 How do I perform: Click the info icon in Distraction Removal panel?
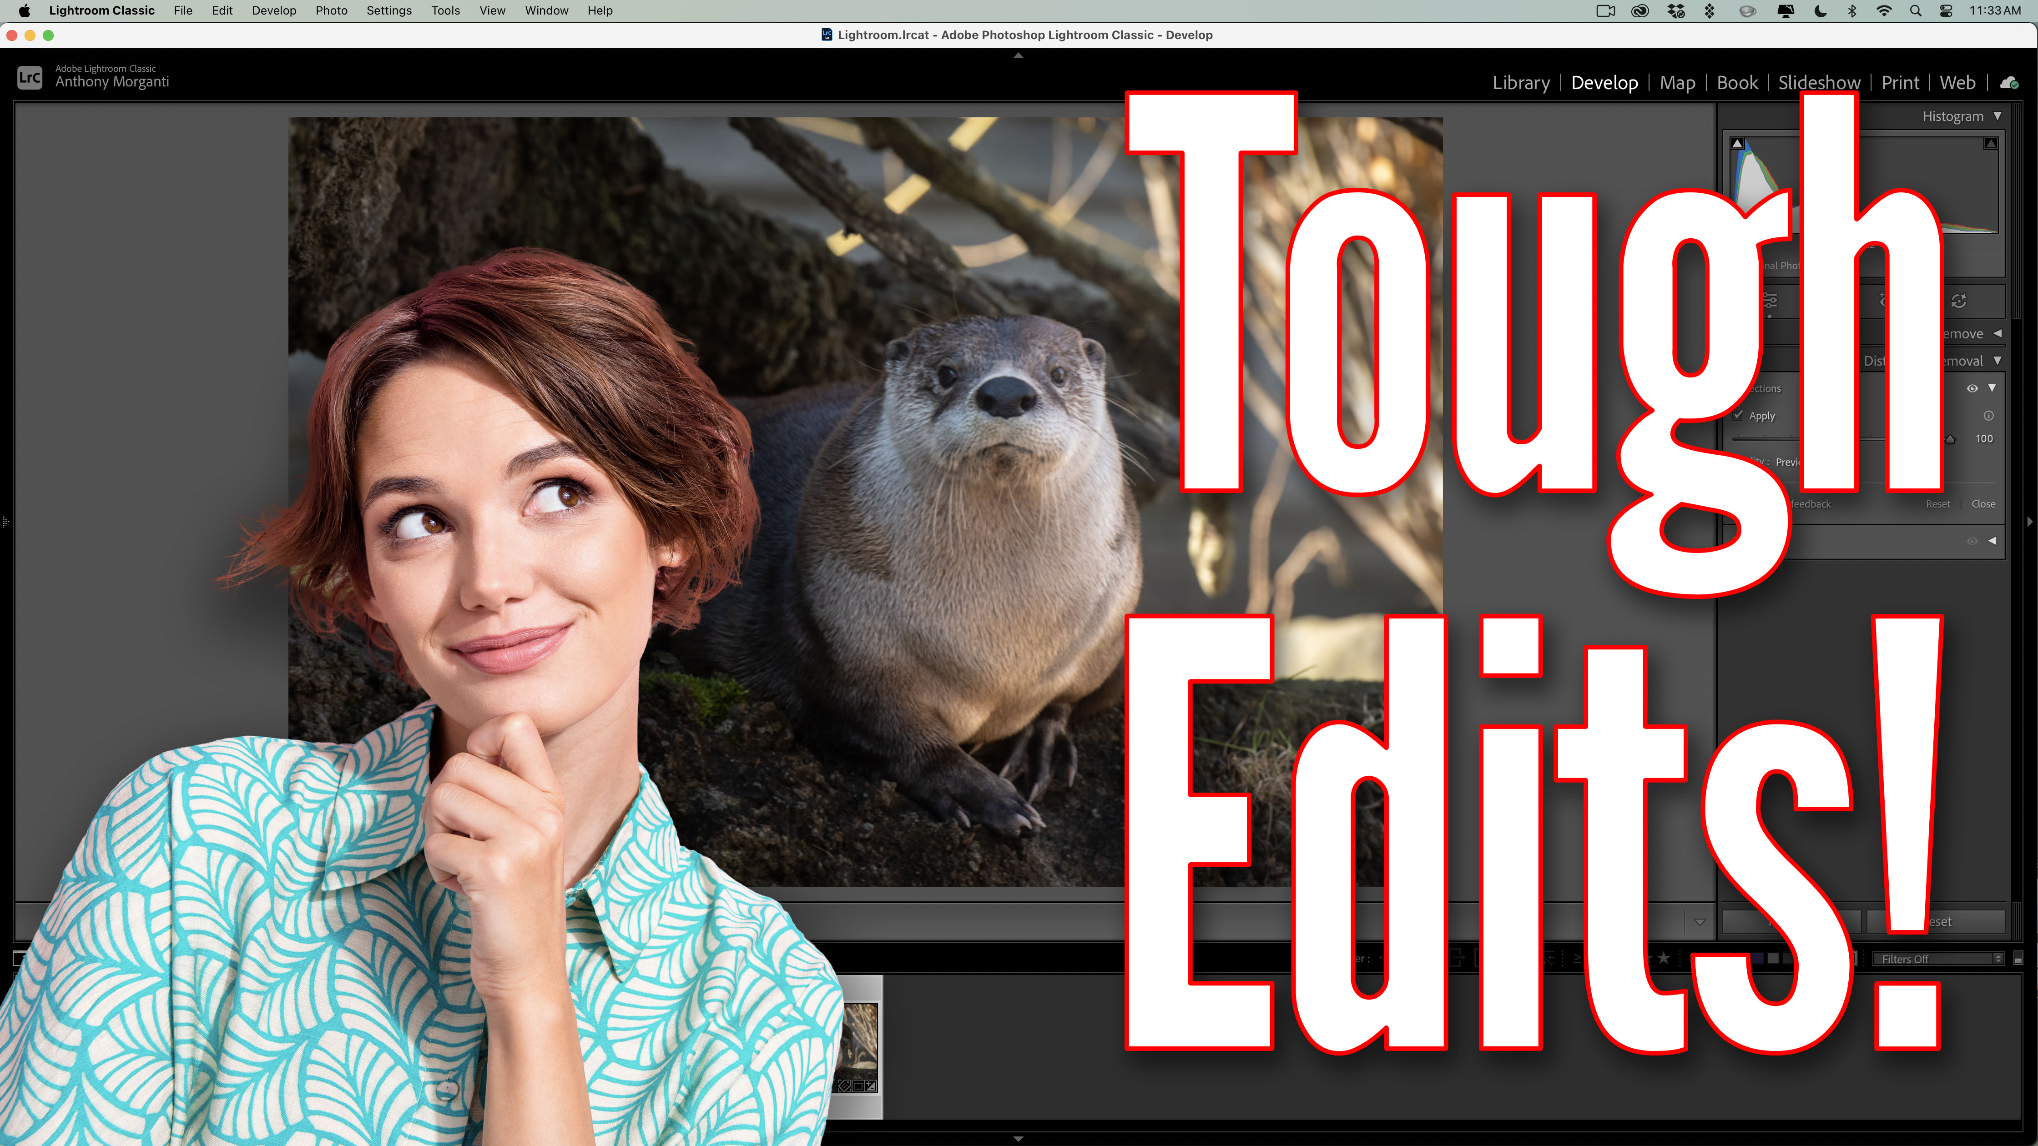(1988, 416)
